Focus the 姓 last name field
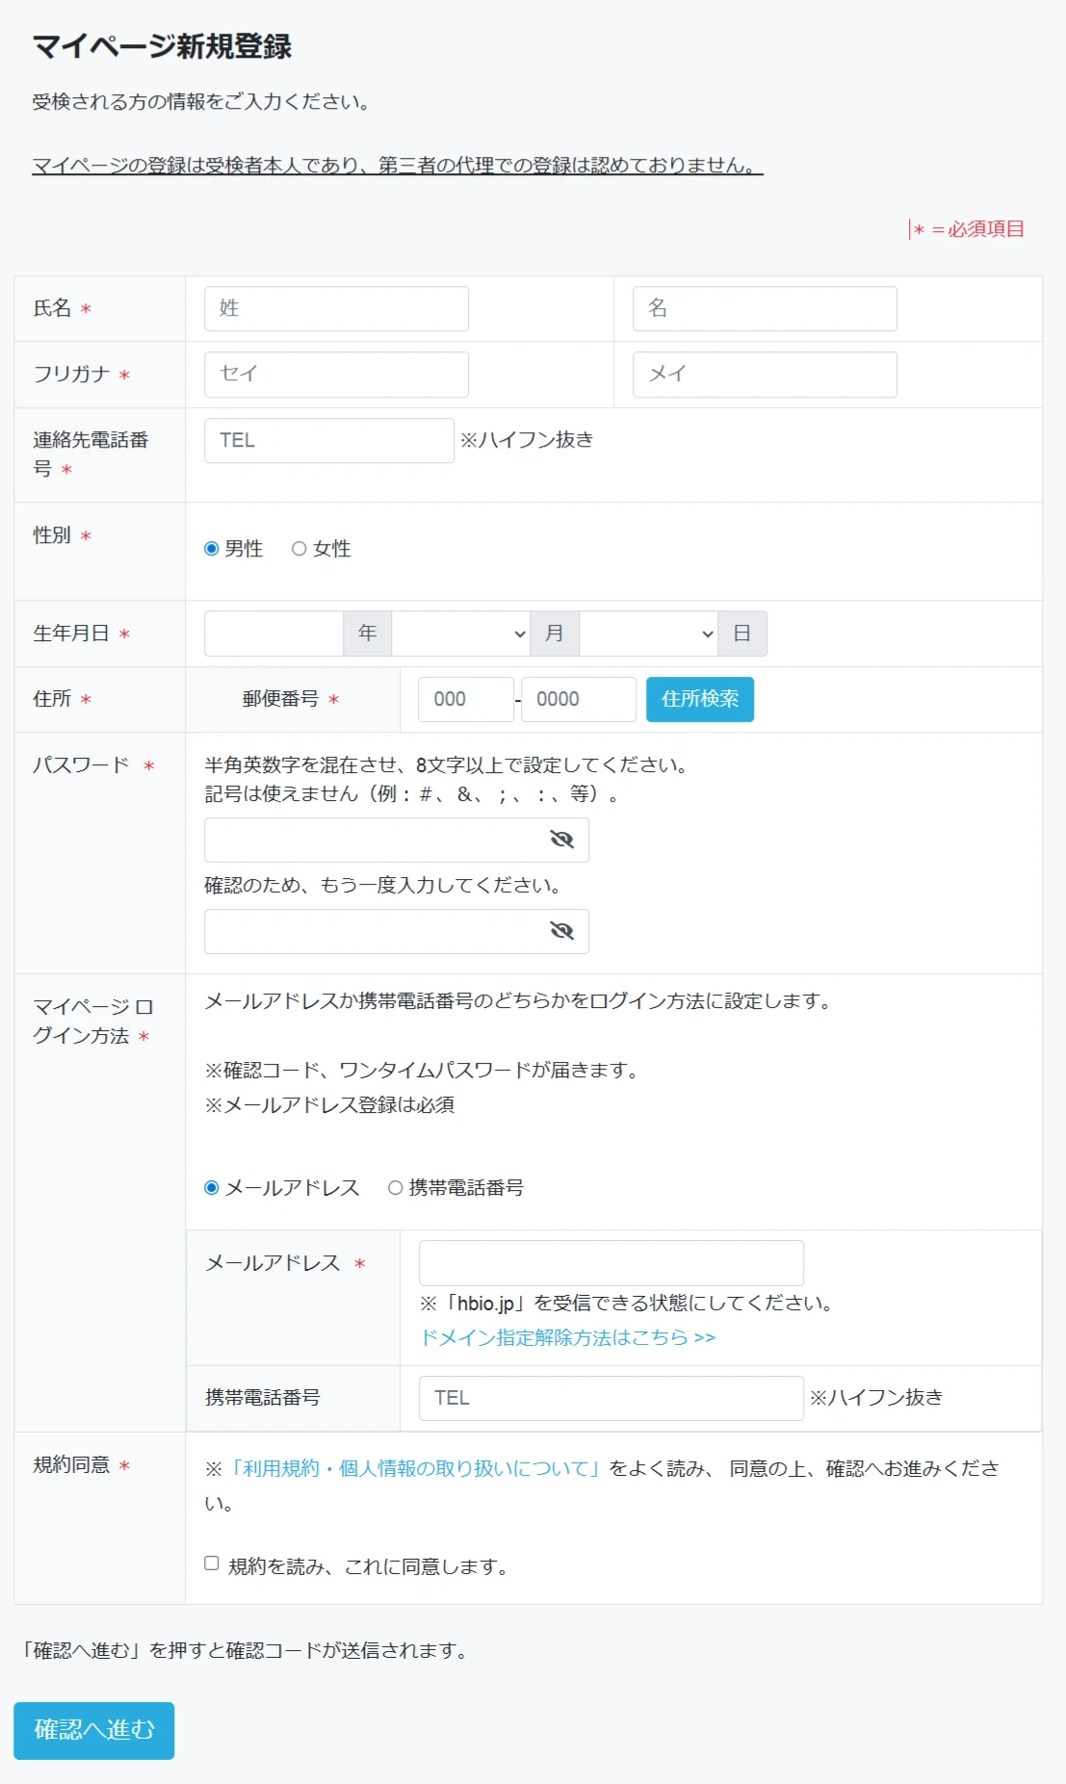Image resolution: width=1066 pixels, height=1784 pixels. coord(336,309)
